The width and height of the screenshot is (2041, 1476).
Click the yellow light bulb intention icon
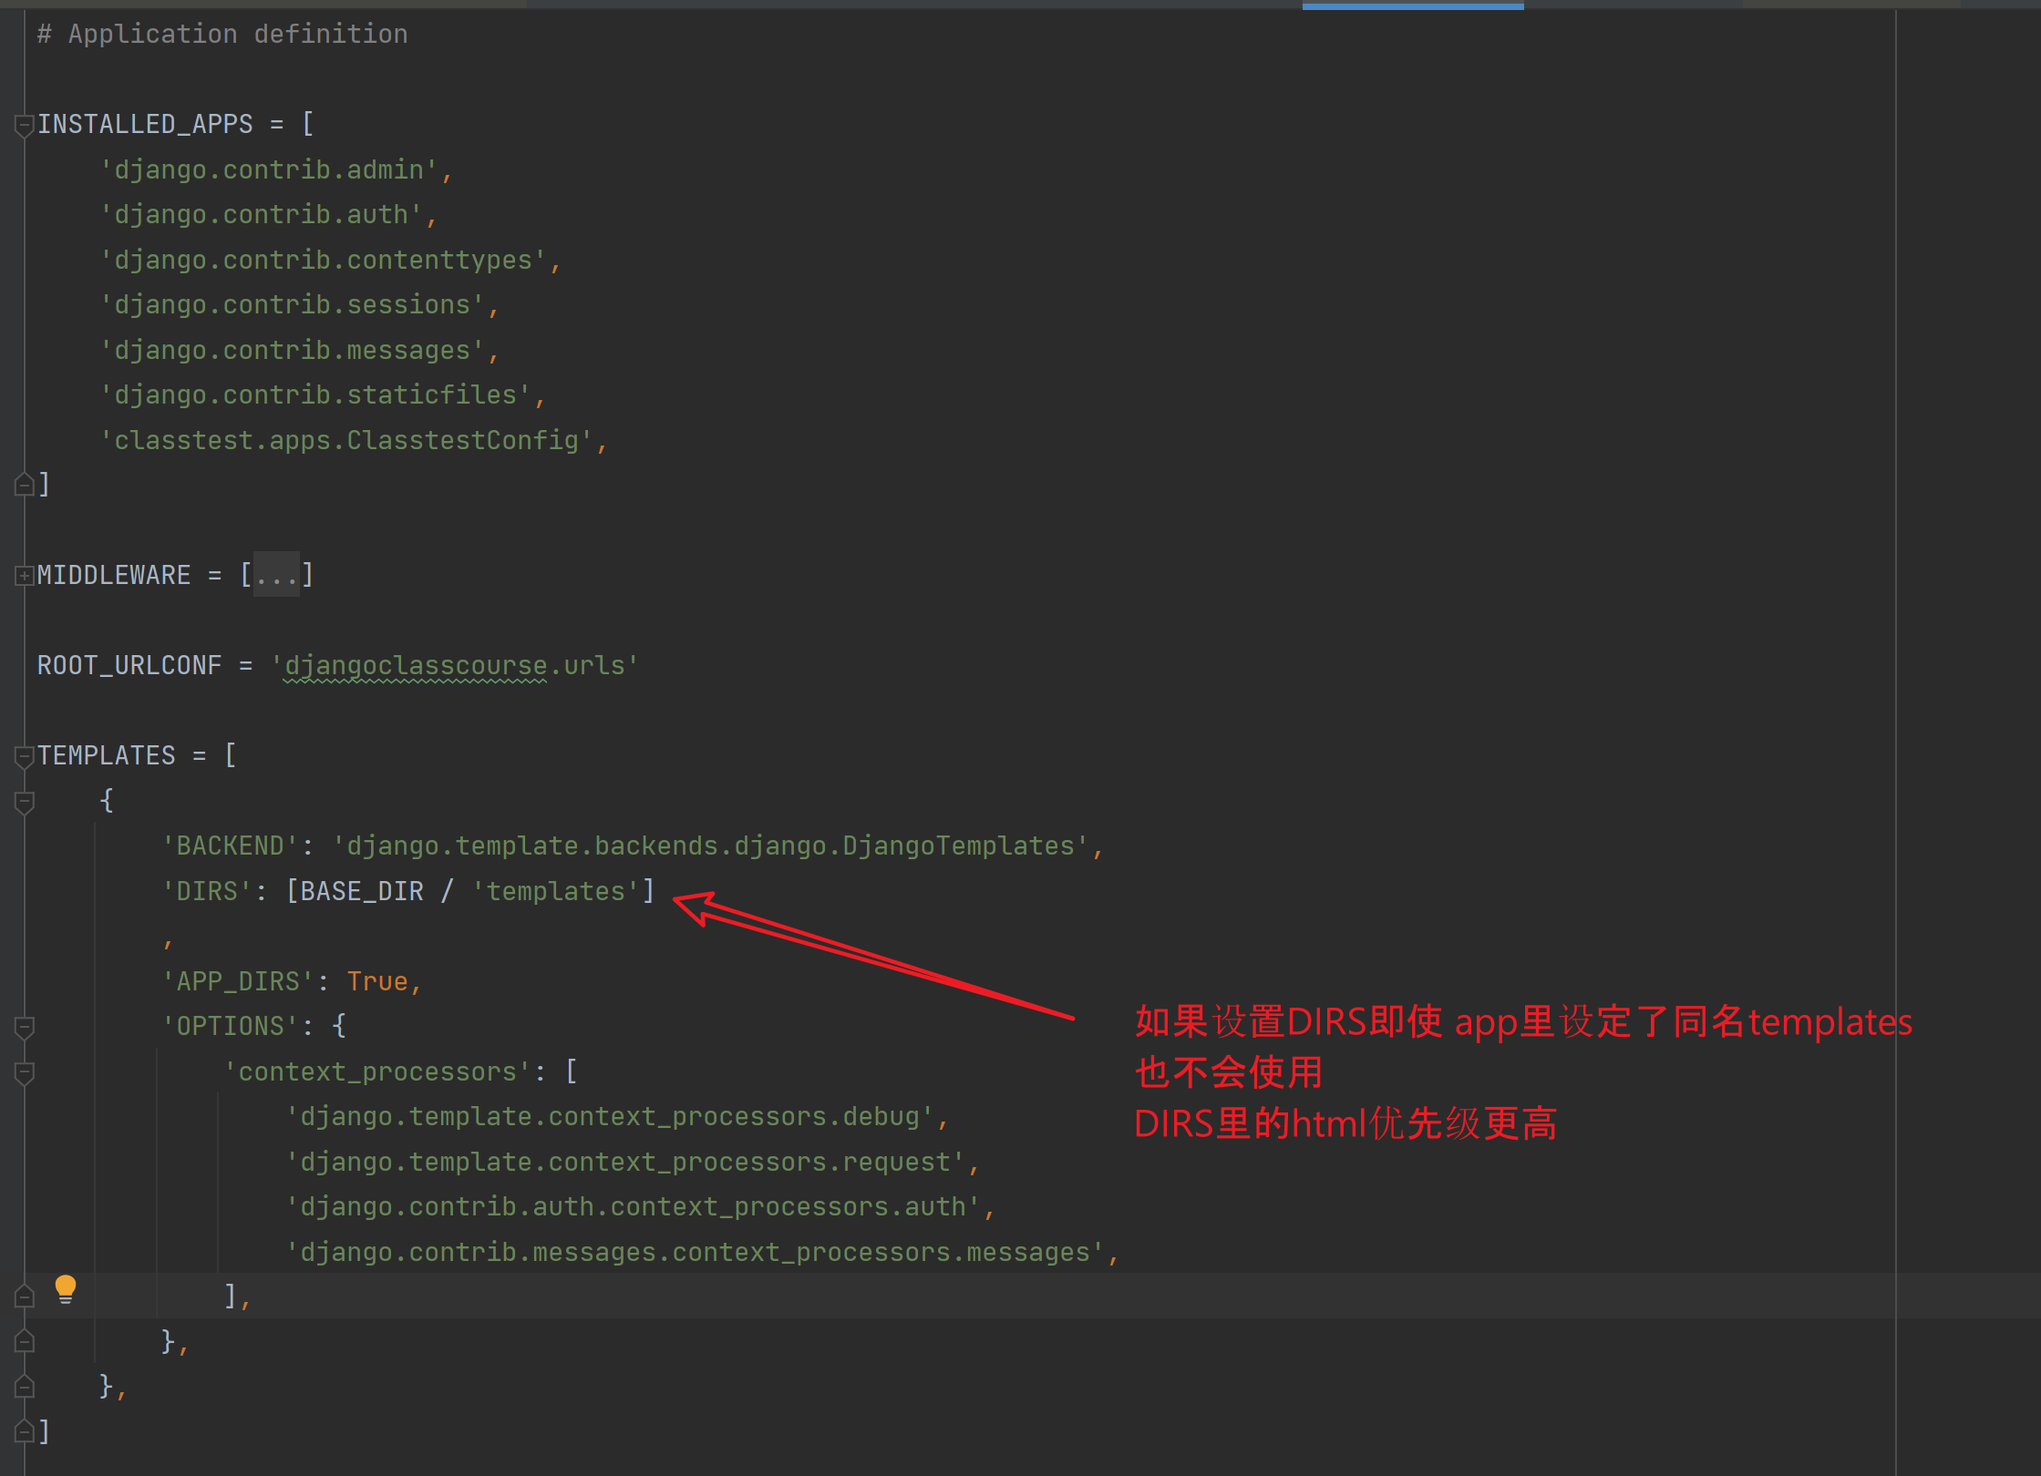[66, 1288]
